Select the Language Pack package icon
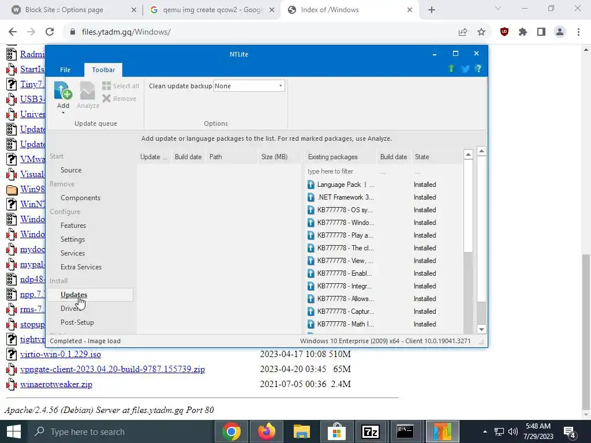Viewport: 591px width, 443px height. [x=311, y=185]
